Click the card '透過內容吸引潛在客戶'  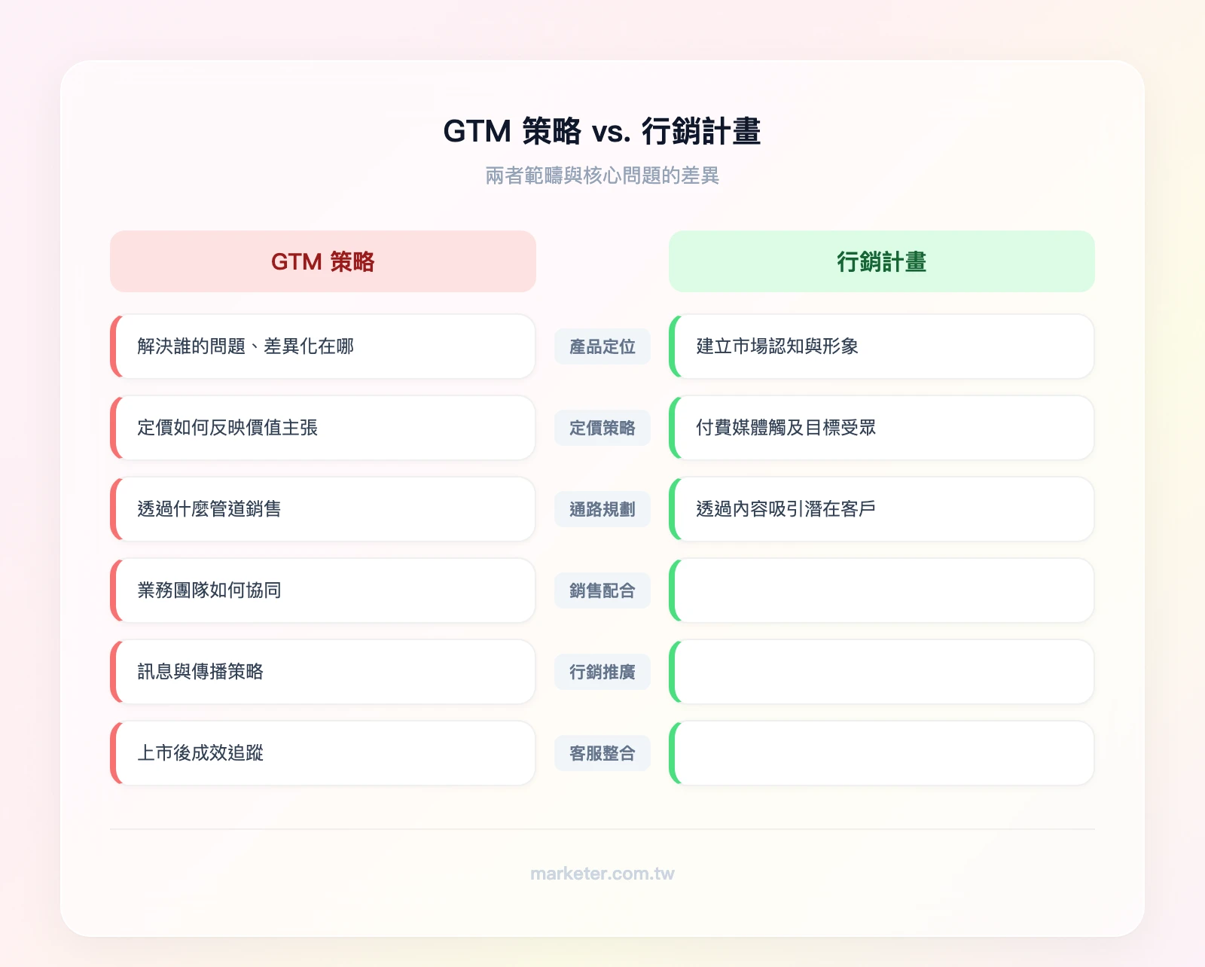(881, 509)
